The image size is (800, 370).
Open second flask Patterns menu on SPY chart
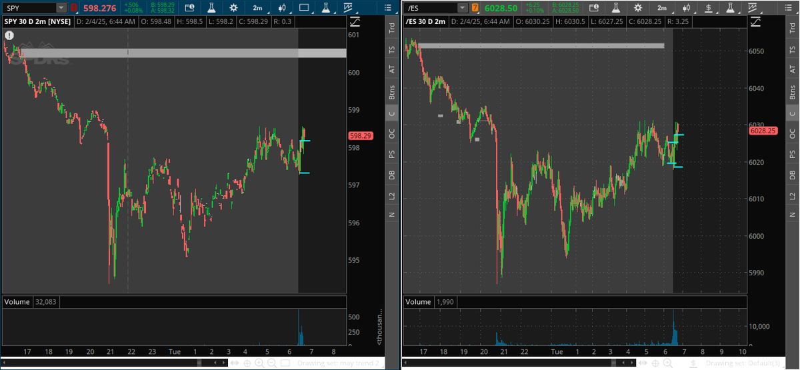tap(327, 8)
